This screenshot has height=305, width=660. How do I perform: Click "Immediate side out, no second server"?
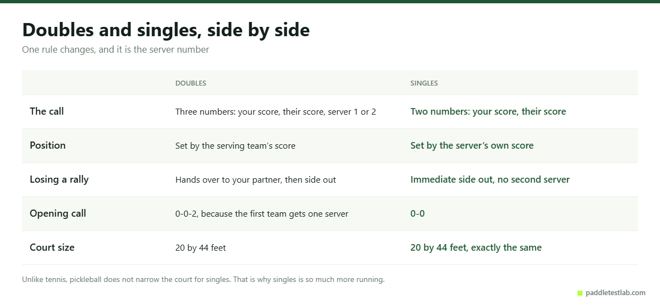[x=490, y=180]
